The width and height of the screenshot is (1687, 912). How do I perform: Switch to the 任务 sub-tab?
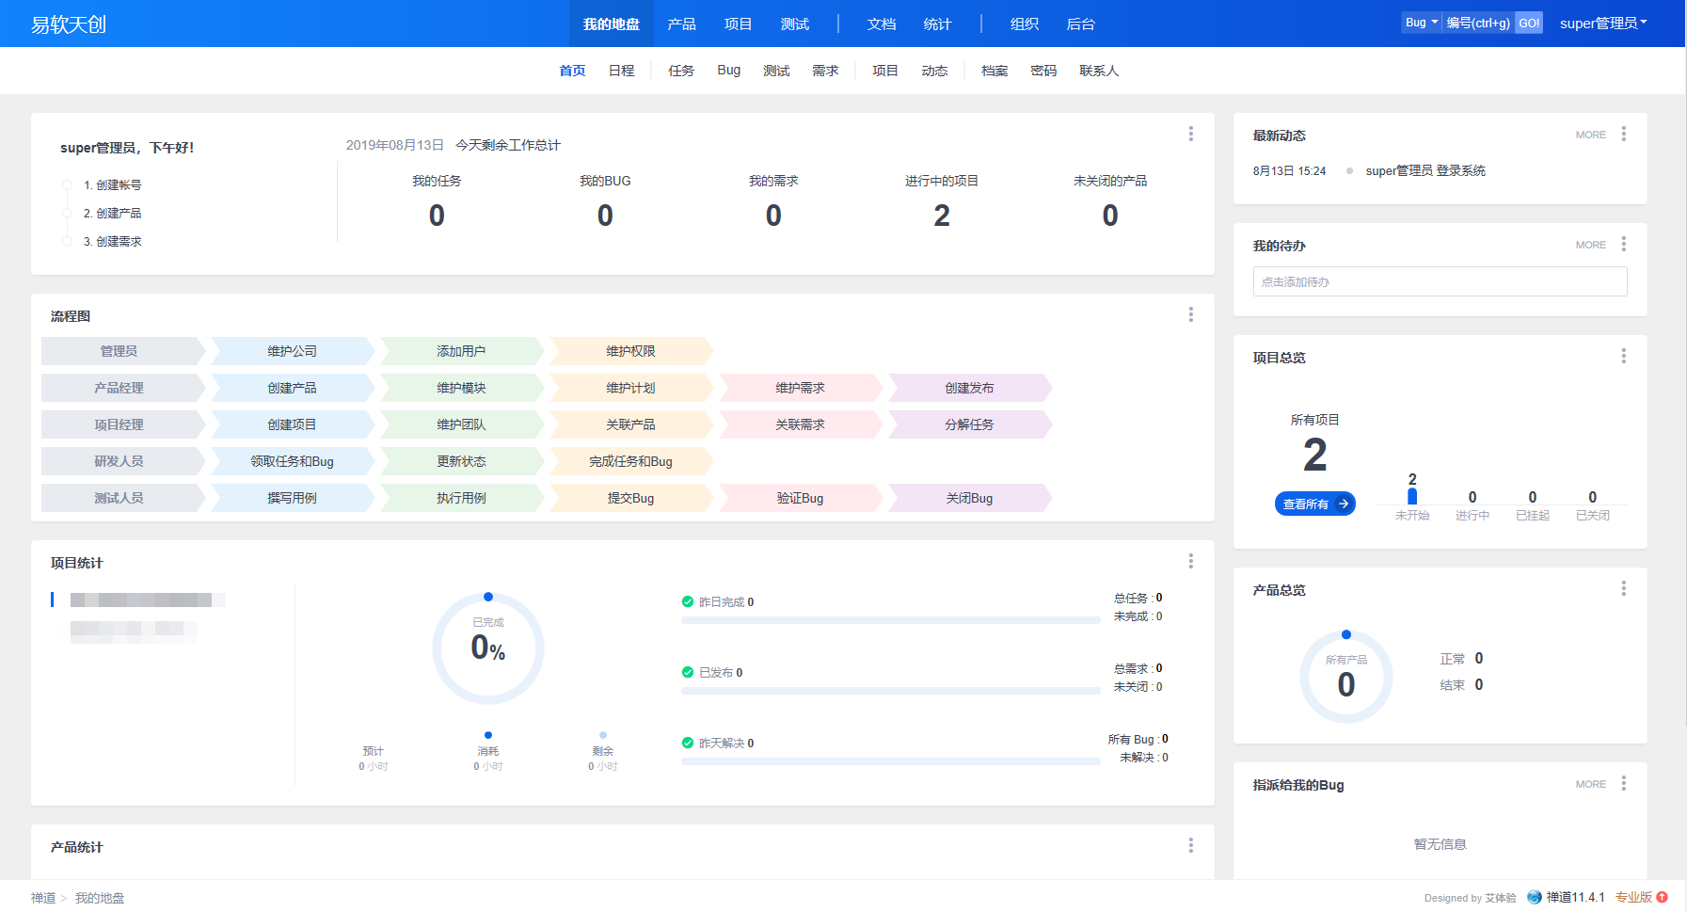pyautogui.click(x=681, y=71)
